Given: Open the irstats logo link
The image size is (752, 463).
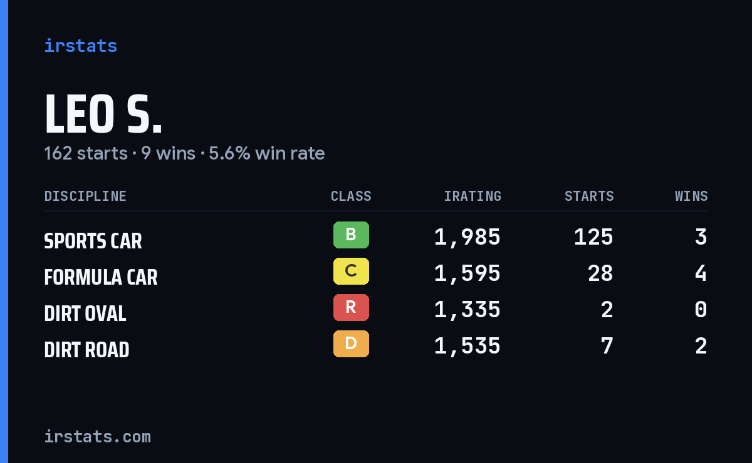Looking at the screenshot, I should pyautogui.click(x=80, y=46).
